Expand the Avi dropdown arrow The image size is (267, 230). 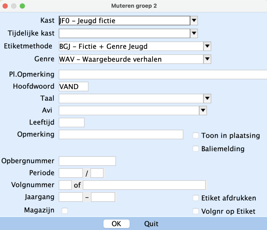[203, 110]
